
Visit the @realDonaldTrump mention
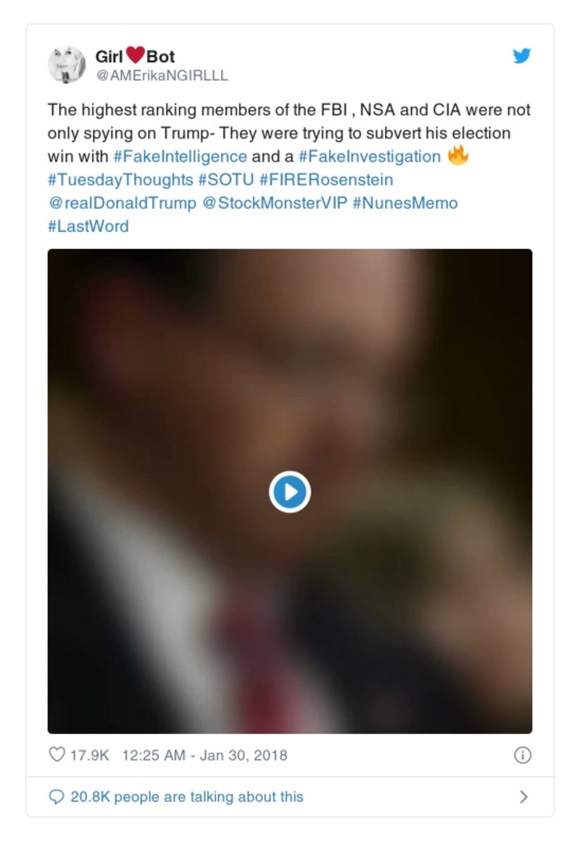pyautogui.click(x=122, y=202)
